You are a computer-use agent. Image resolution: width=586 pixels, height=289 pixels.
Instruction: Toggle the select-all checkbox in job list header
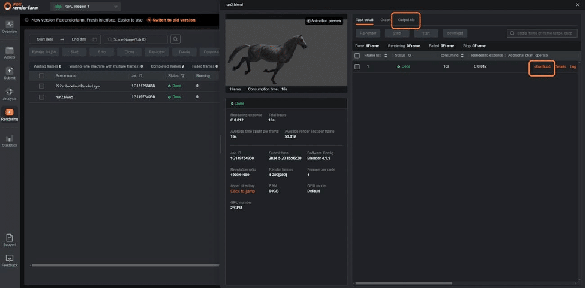coord(41,76)
